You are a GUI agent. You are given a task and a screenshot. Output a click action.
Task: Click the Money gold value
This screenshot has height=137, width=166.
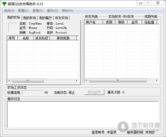(x=33, y=28)
